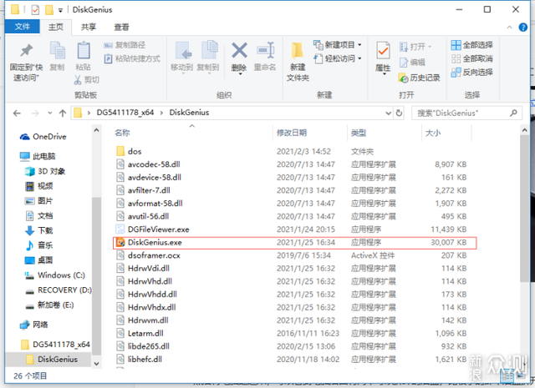Select DiskGenius folder in navigation tree
Image resolution: width=535 pixels, height=388 pixels.
coord(52,360)
